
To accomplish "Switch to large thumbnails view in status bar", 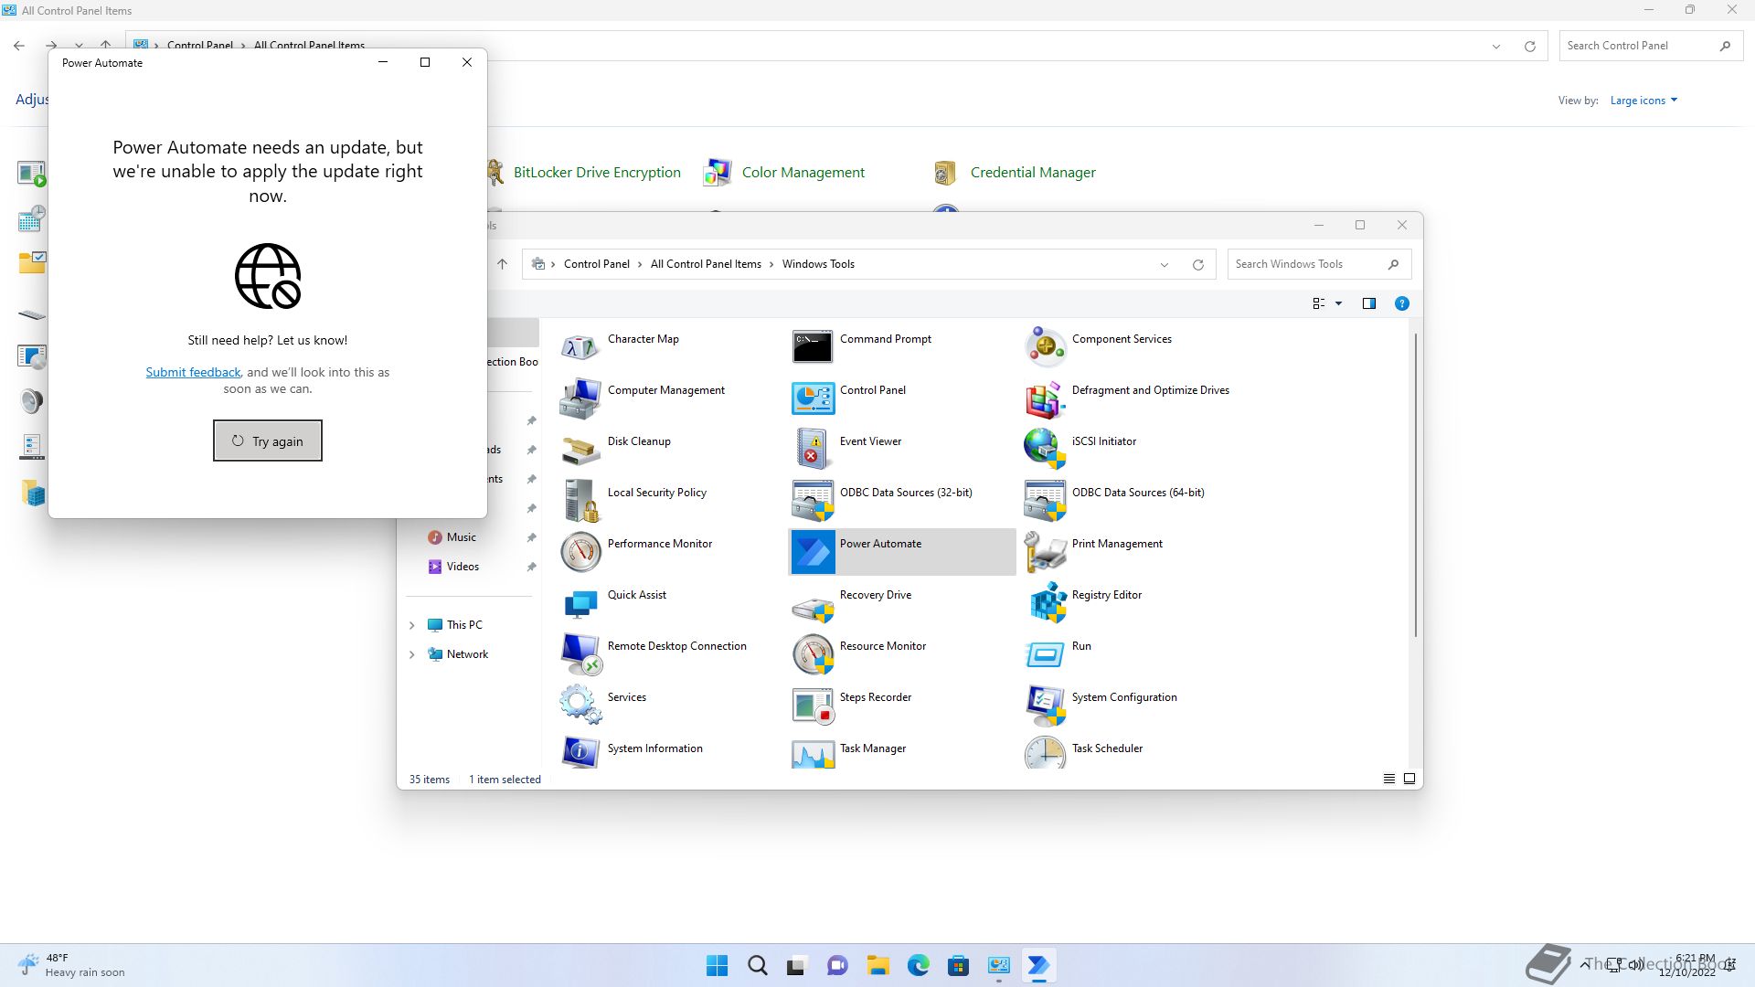I will click(1409, 779).
